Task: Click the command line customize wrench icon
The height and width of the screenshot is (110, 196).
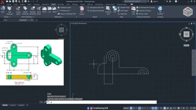Action: (45, 102)
